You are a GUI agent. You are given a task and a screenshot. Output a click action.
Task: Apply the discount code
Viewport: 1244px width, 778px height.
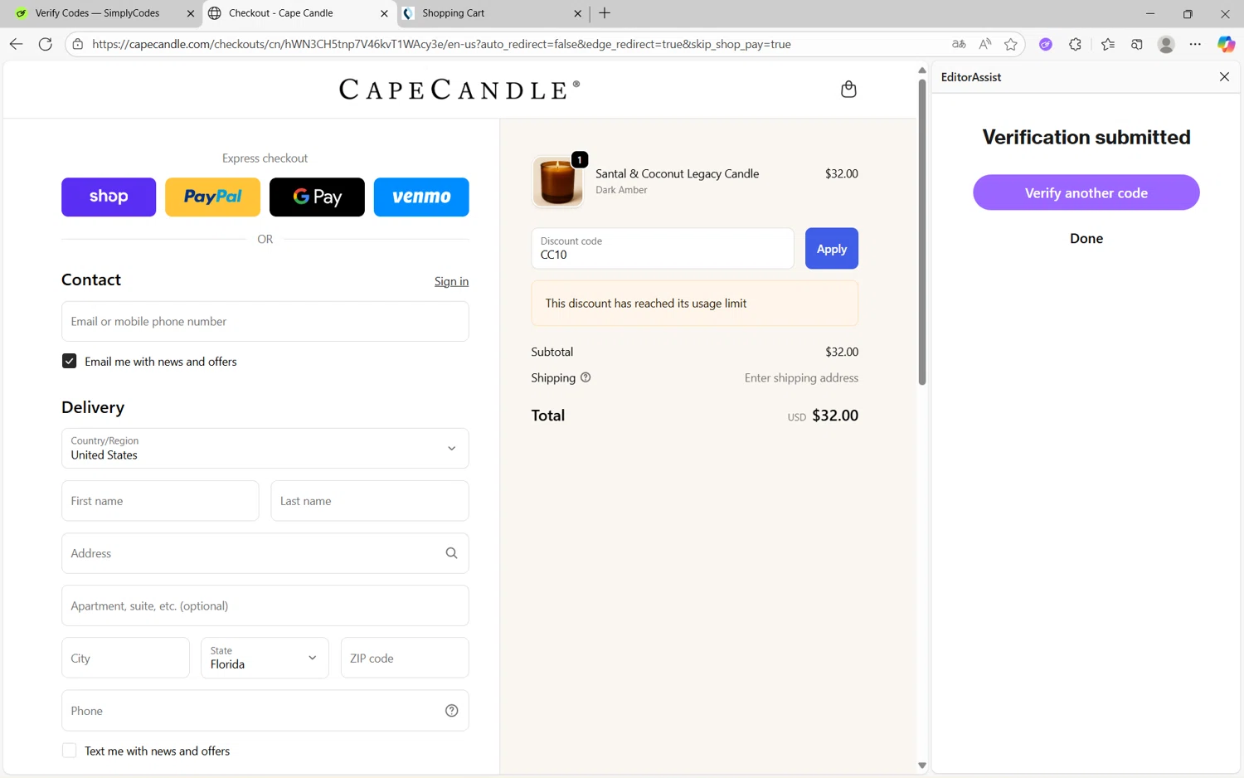click(832, 249)
